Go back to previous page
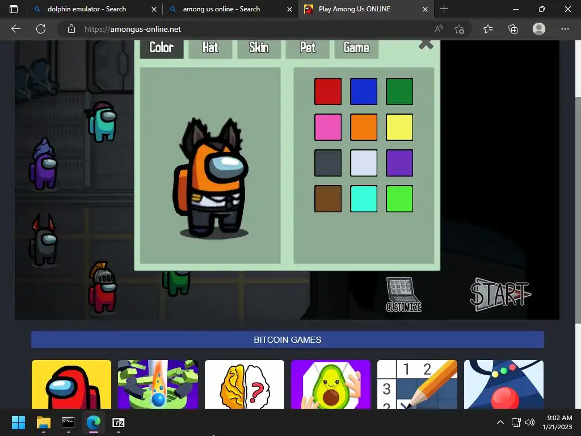Viewport: 581px width, 436px height. (15, 29)
